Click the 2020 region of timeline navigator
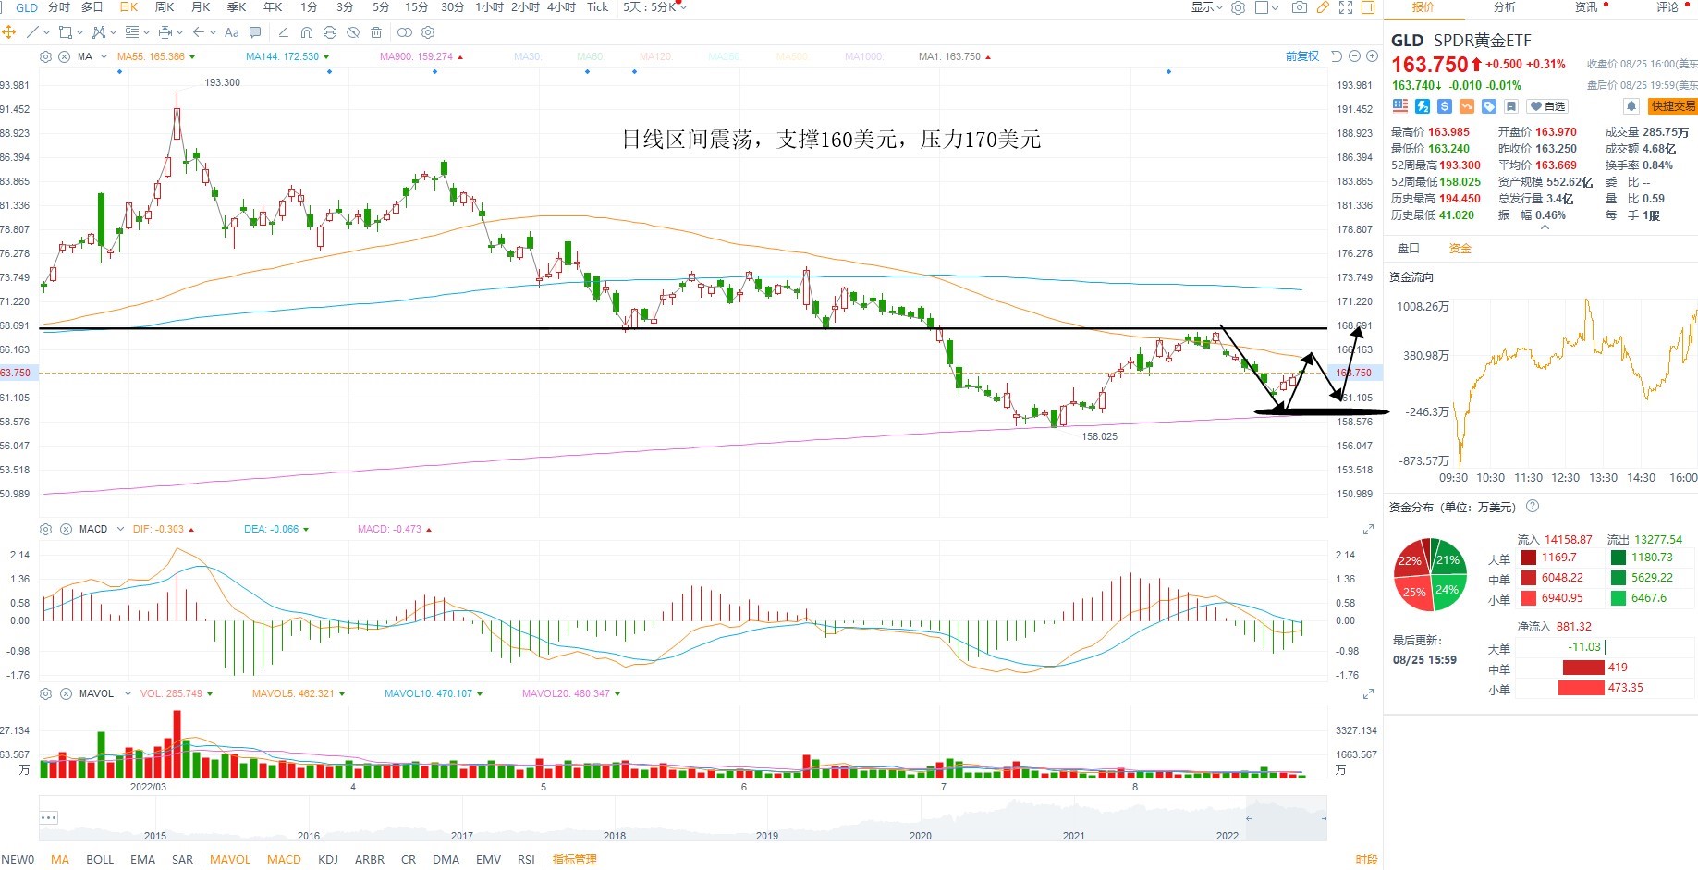The height and width of the screenshot is (870, 1698). (921, 835)
